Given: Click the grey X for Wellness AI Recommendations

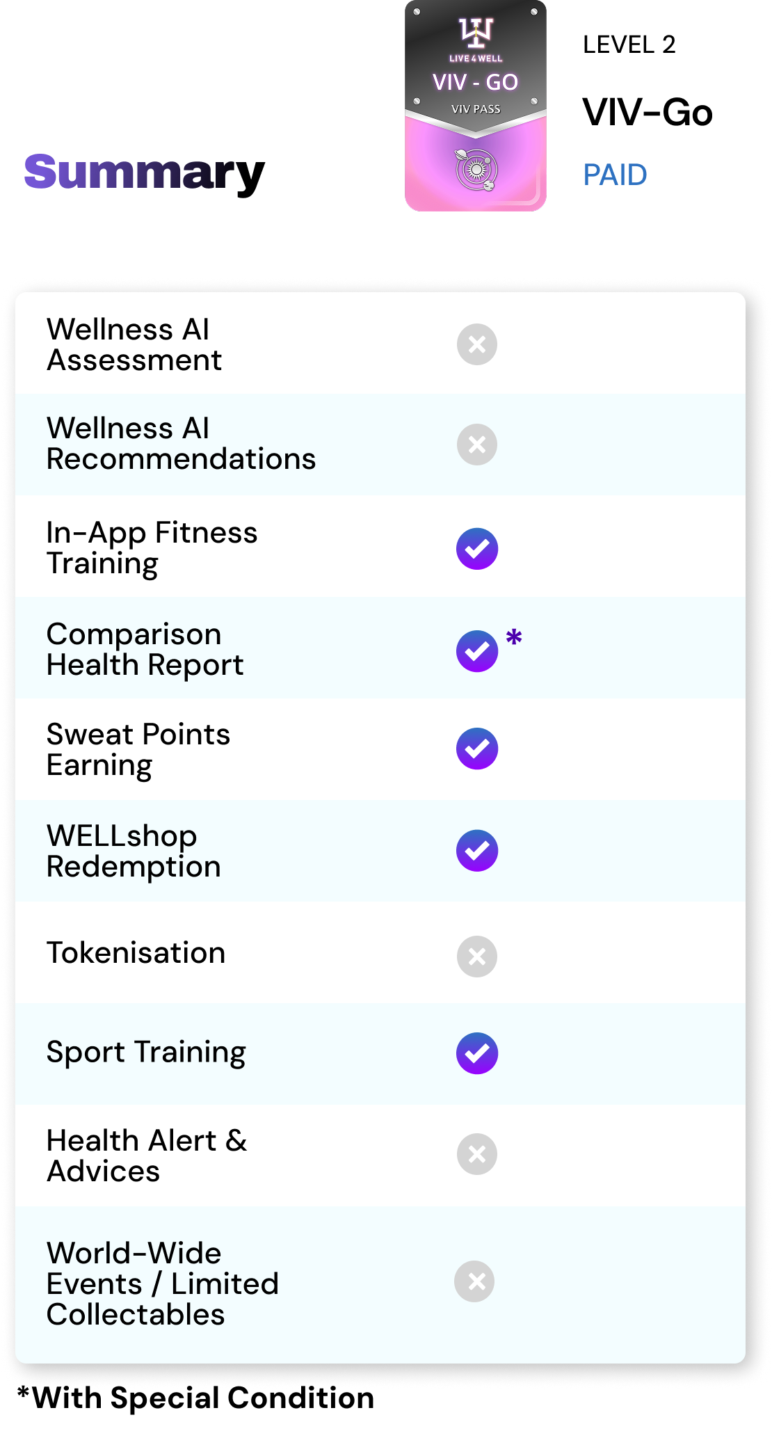Looking at the screenshot, I should [477, 445].
